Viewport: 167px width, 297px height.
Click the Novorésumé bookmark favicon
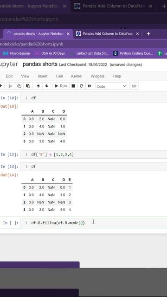[6, 53]
